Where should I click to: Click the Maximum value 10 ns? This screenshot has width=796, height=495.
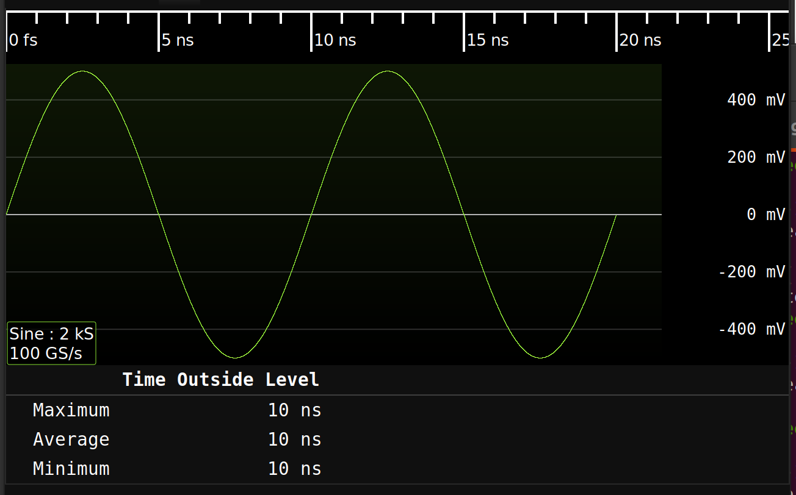coord(295,410)
